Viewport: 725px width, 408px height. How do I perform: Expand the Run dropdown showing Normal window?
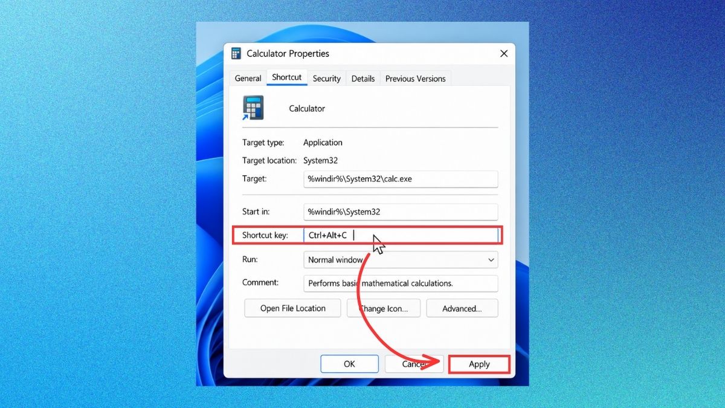click(x=401, y=260)
